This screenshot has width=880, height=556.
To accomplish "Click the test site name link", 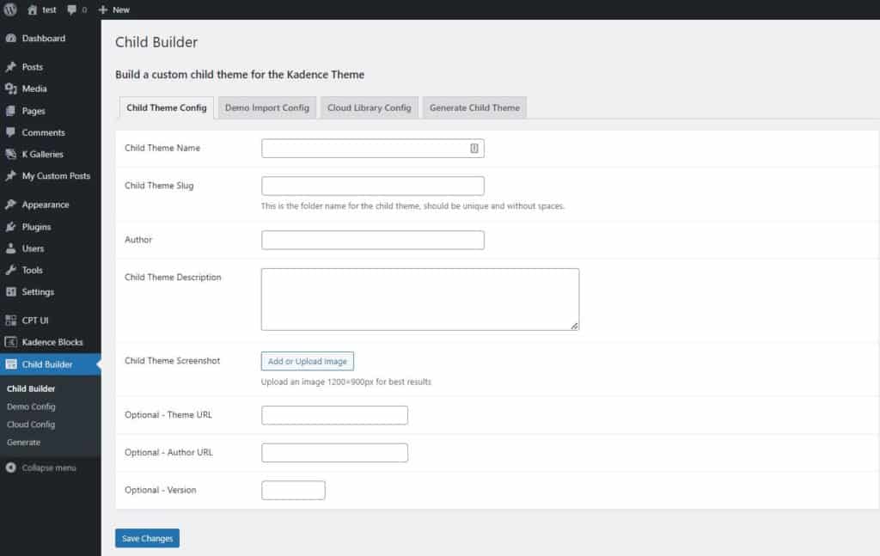I will point(49,9).
